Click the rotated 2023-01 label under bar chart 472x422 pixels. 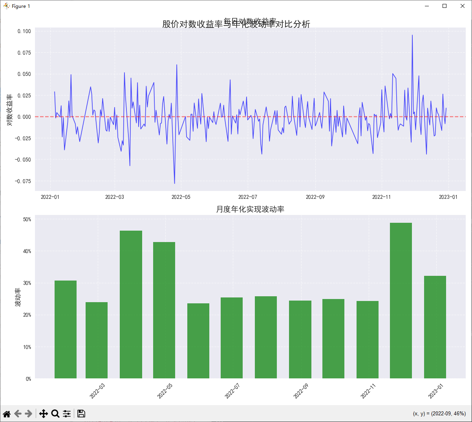(436, 391)
